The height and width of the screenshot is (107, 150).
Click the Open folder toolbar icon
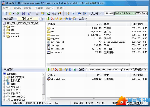pyautogui.click(x=10, y=13)
